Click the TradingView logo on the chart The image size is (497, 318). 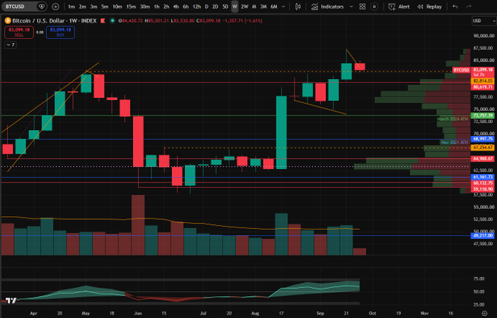click(11, 300)
